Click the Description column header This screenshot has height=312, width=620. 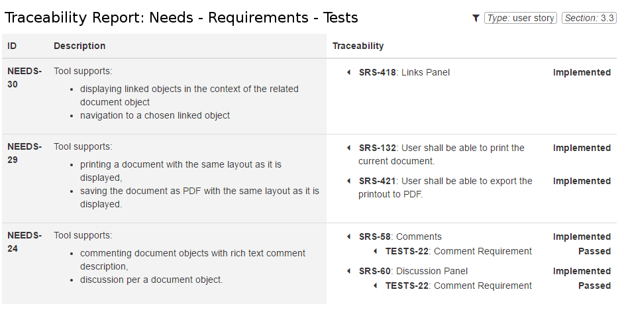pos(79,46)
